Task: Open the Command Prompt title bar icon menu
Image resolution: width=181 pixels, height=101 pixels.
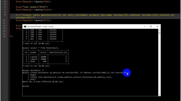Action: (25, 26)
